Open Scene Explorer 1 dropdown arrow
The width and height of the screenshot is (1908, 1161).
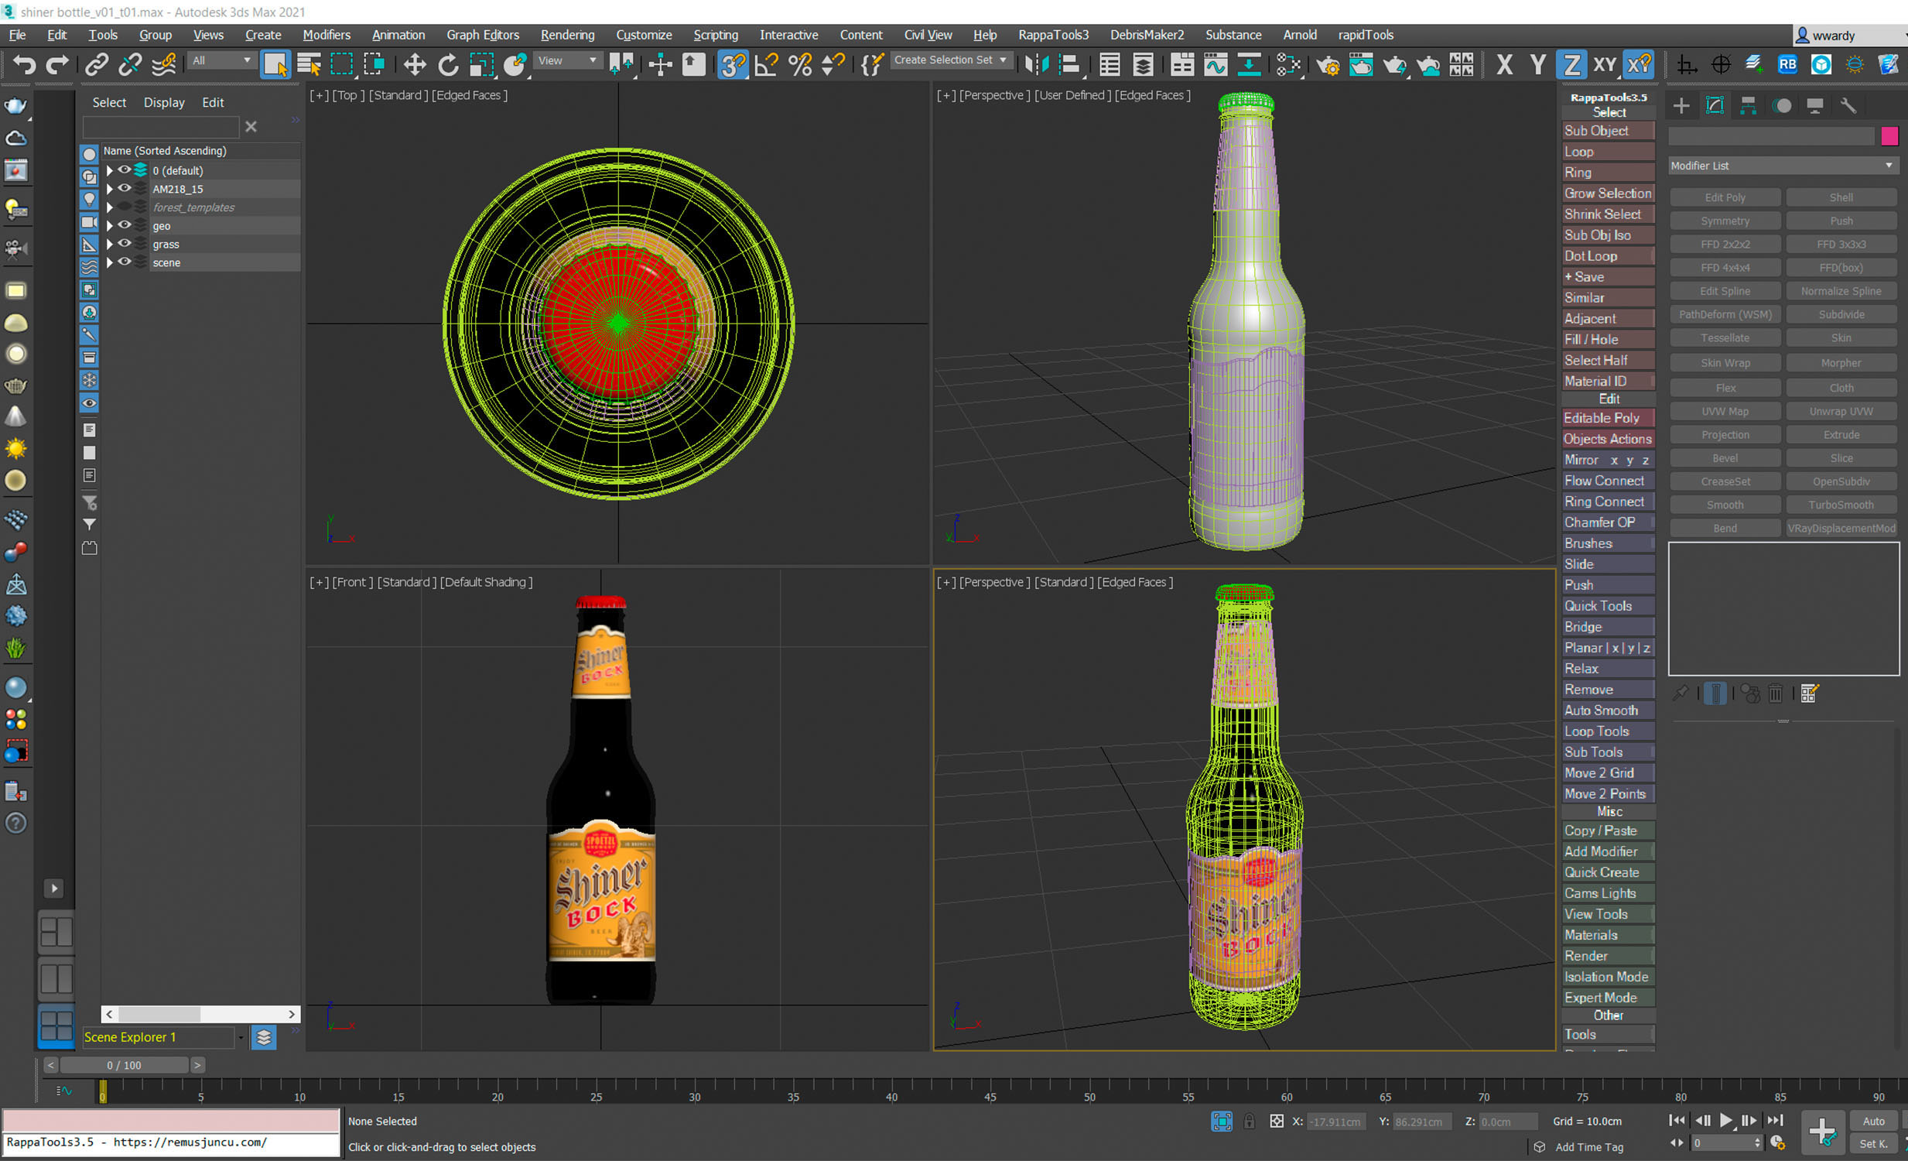[241, 1037]
